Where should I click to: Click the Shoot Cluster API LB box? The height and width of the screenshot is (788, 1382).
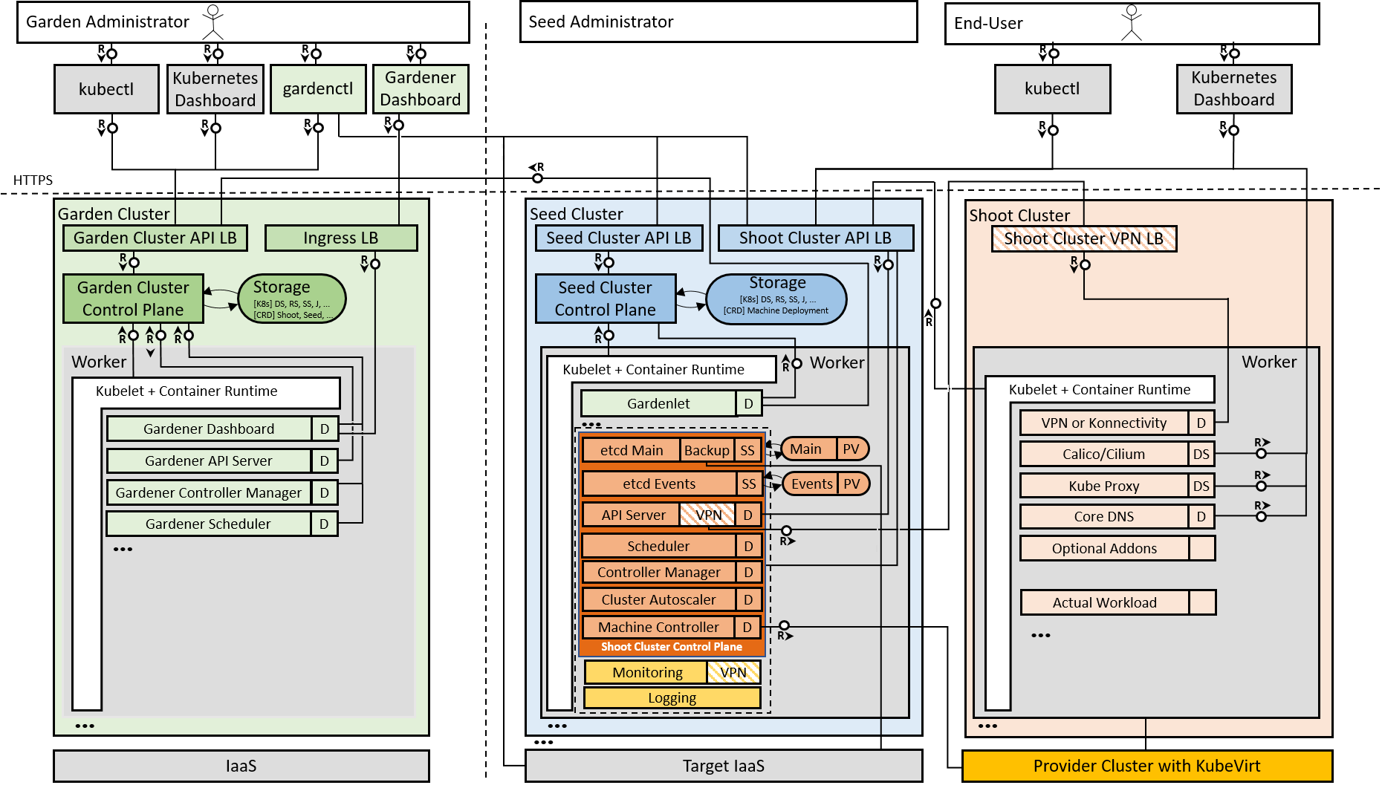815,238
